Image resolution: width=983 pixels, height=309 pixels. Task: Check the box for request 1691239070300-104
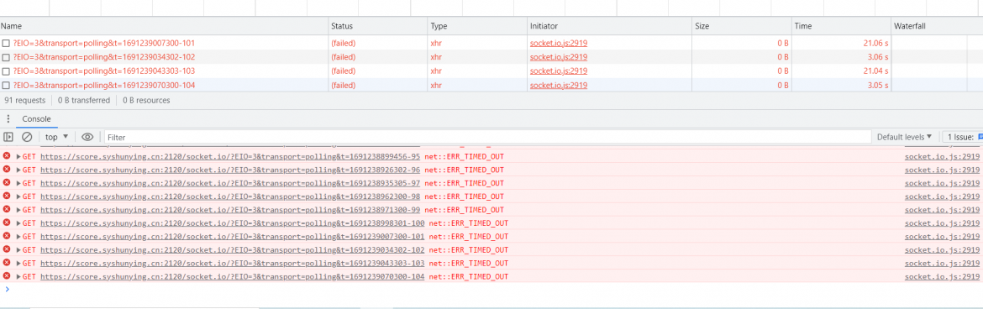point(6,86)
